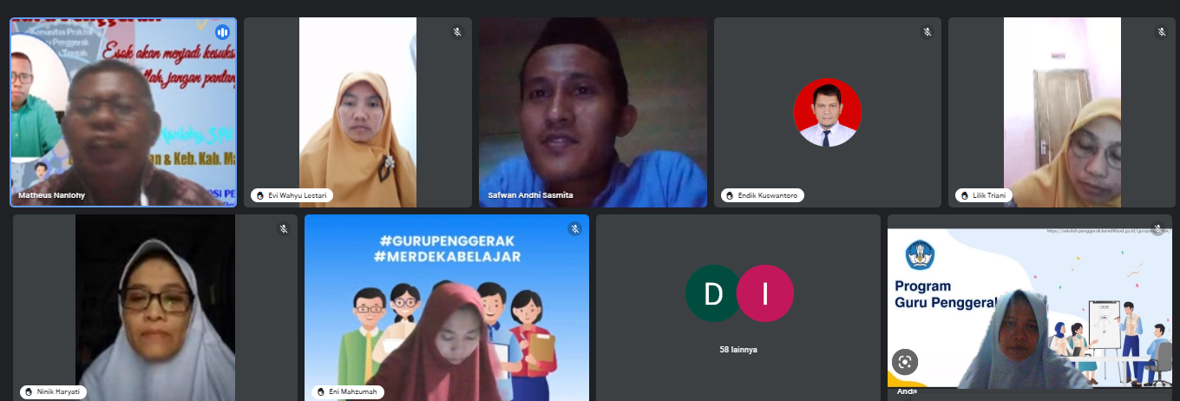Image resolution: width=1180 pixels, height=401 pixels.
Task: Click the penguin icon beside Evi Wahyu Lestari
Action: [259, 195]
